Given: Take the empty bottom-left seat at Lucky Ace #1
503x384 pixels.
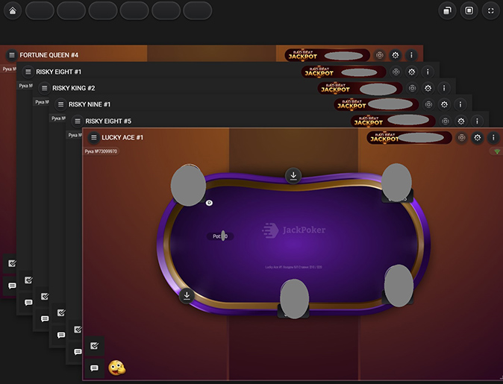Looking at the screenshot, I should point(187,295).
